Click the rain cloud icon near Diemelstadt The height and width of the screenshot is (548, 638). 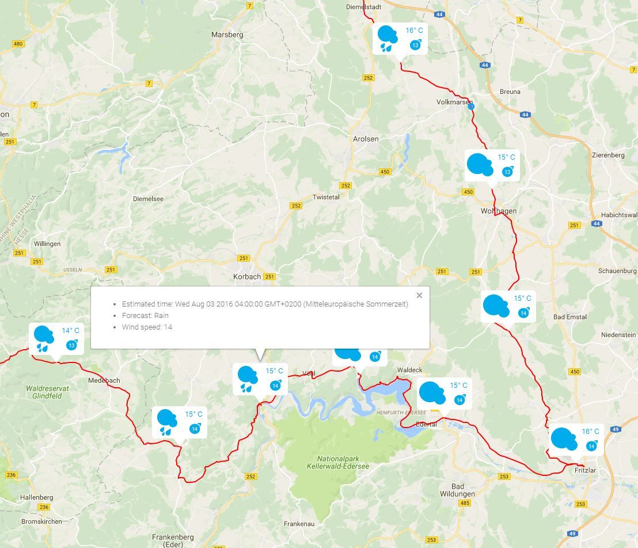388,38
